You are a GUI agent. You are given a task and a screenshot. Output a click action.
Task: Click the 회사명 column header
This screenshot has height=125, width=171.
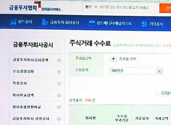[90, 118]
